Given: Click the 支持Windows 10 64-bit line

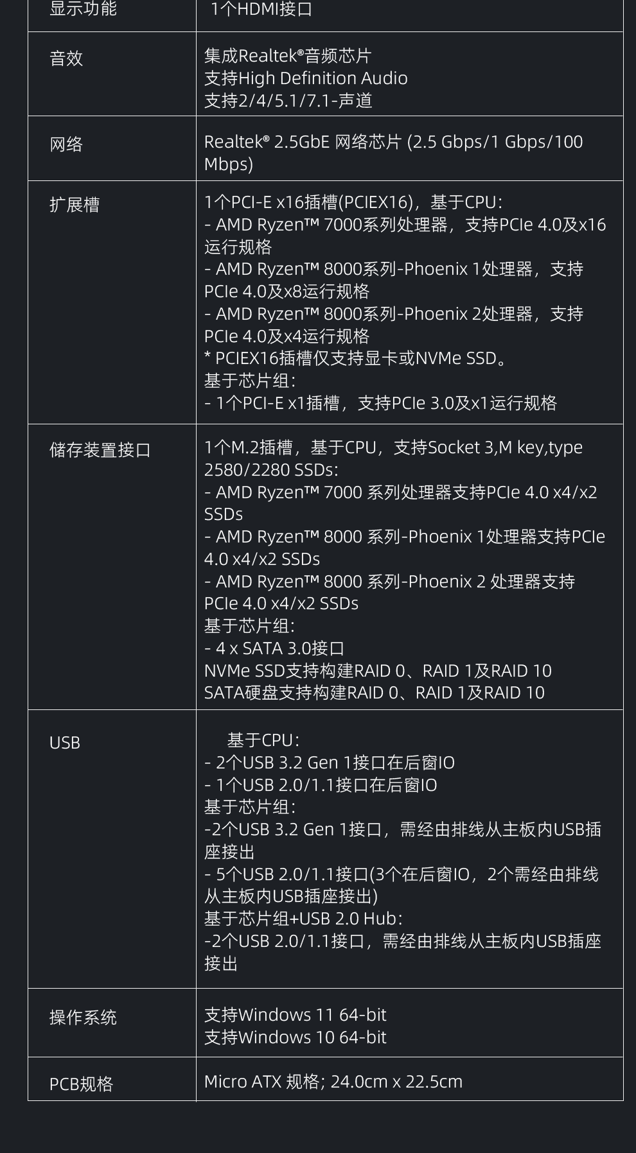Looking at the screenshot, I should pos(296,1037).
